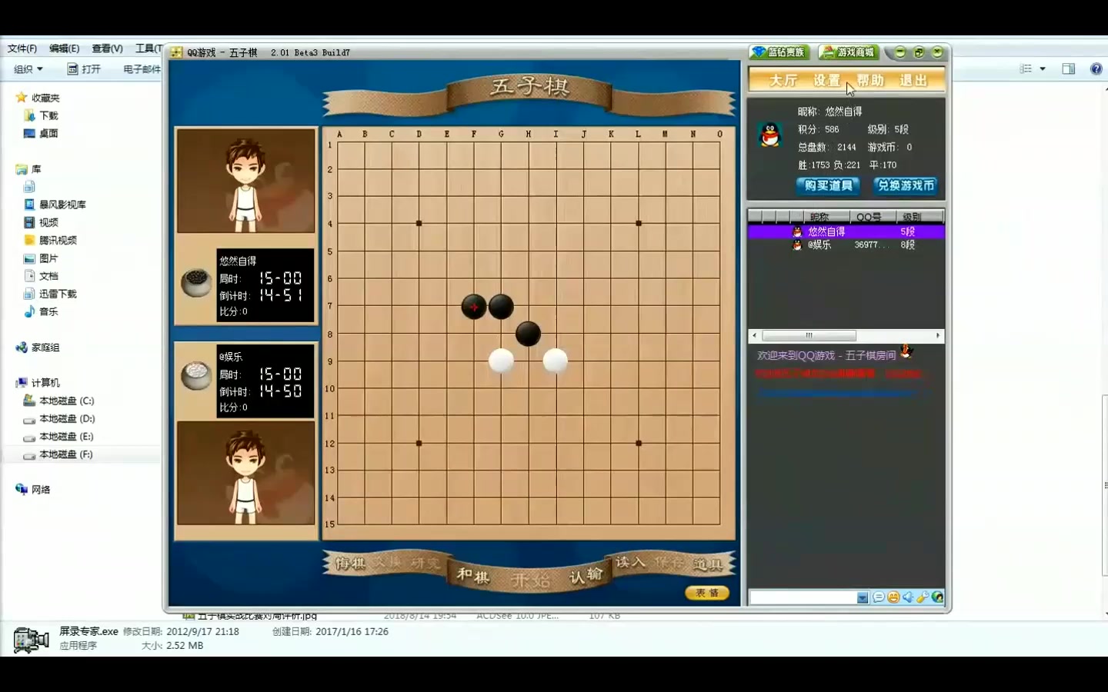
Task: Click the 开始 start button
Action: coord(530,581)
